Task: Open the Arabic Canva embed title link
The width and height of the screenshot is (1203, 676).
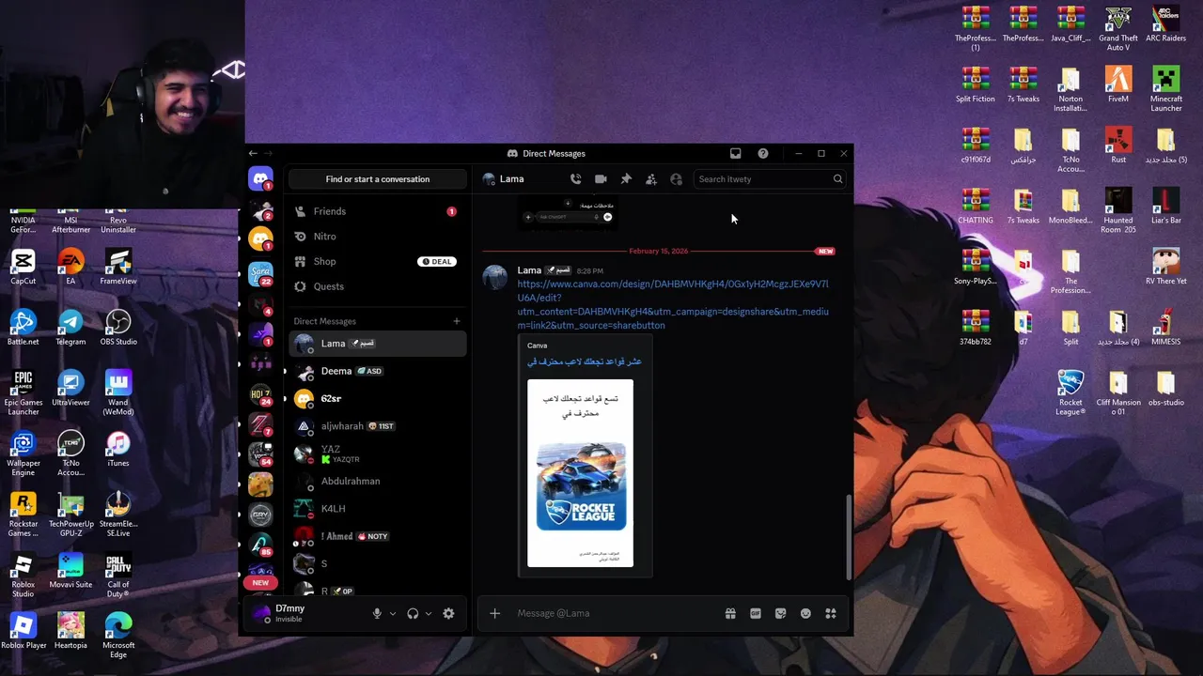Action: click(585, 361)
